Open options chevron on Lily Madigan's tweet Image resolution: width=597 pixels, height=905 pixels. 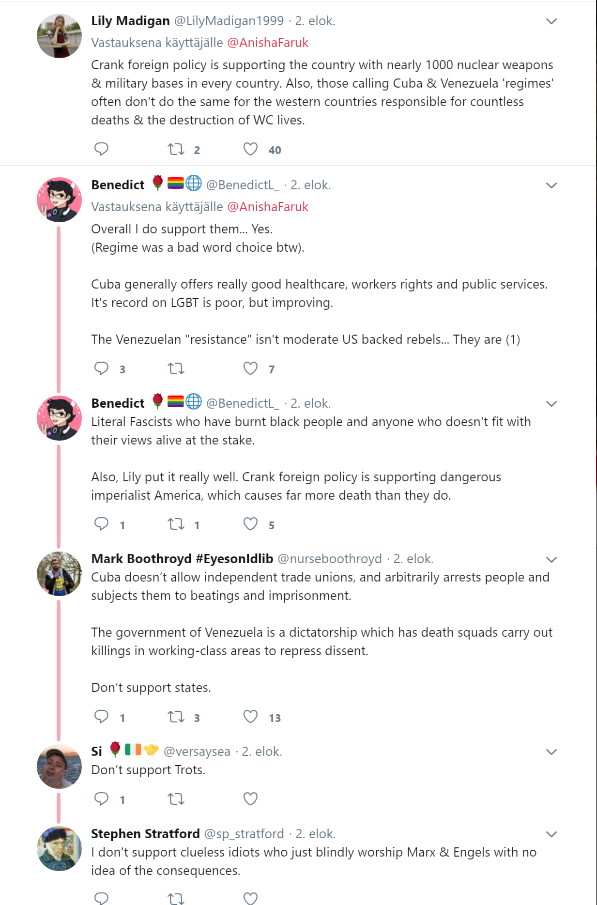[551, 21]
